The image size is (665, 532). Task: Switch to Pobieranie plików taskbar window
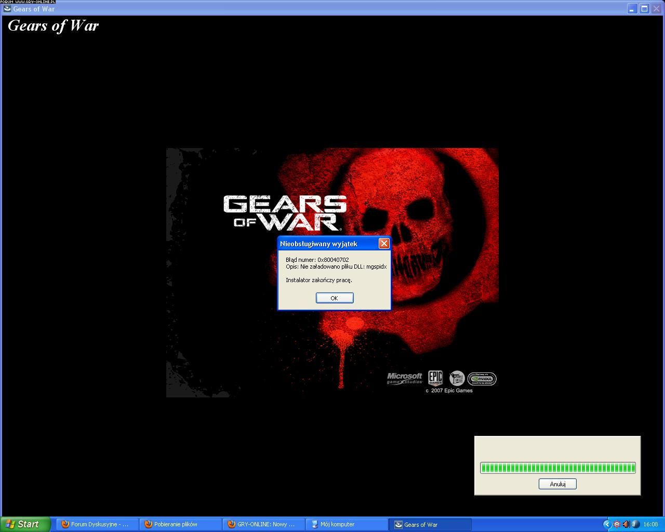(x=180, y=524)
